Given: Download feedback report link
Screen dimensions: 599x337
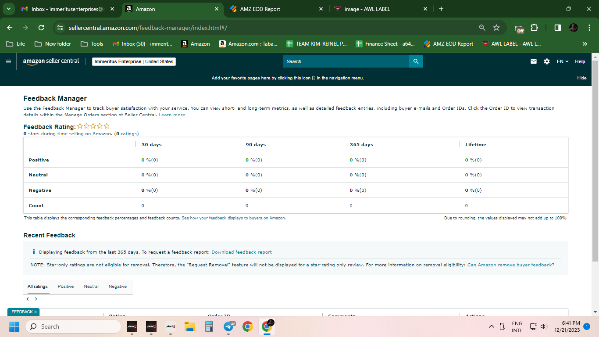Looking at the screenshot, I should pyautogui.click(x=242, y=252).
